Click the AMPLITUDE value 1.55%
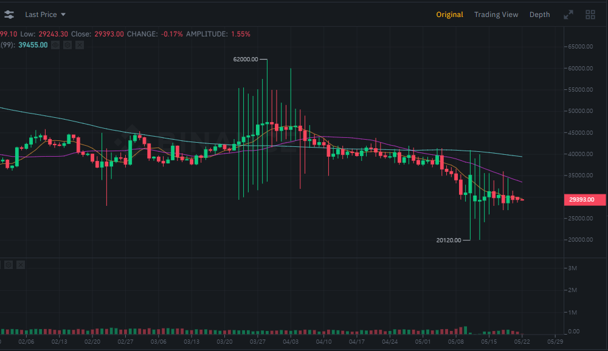 coord(240,34)
